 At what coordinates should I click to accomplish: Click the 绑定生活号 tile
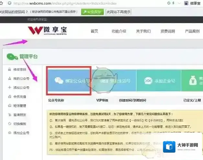[x=114, y=80]
